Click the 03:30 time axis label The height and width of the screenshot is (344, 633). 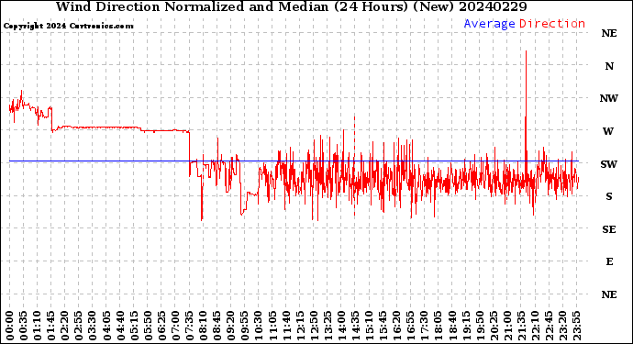[x=93, y=326]
